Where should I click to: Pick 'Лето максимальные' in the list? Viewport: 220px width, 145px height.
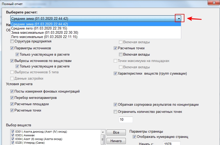click(x=44, y=37)
